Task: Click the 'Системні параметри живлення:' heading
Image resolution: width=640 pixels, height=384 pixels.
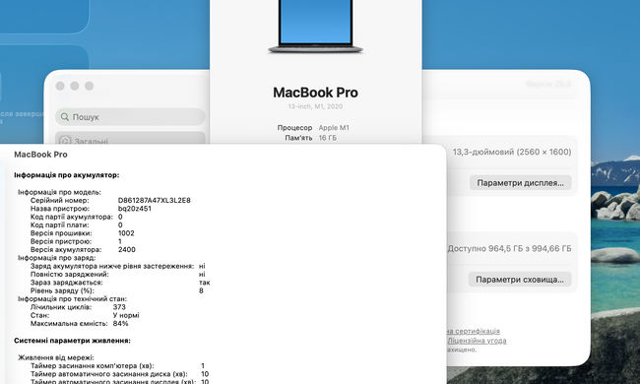Action: pyautogui.click(x=72, y=341)
